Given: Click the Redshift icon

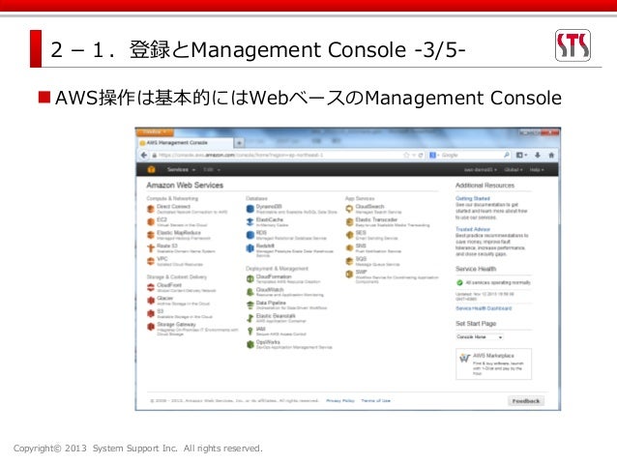Looking at the screenshot, I should point(250,248).
